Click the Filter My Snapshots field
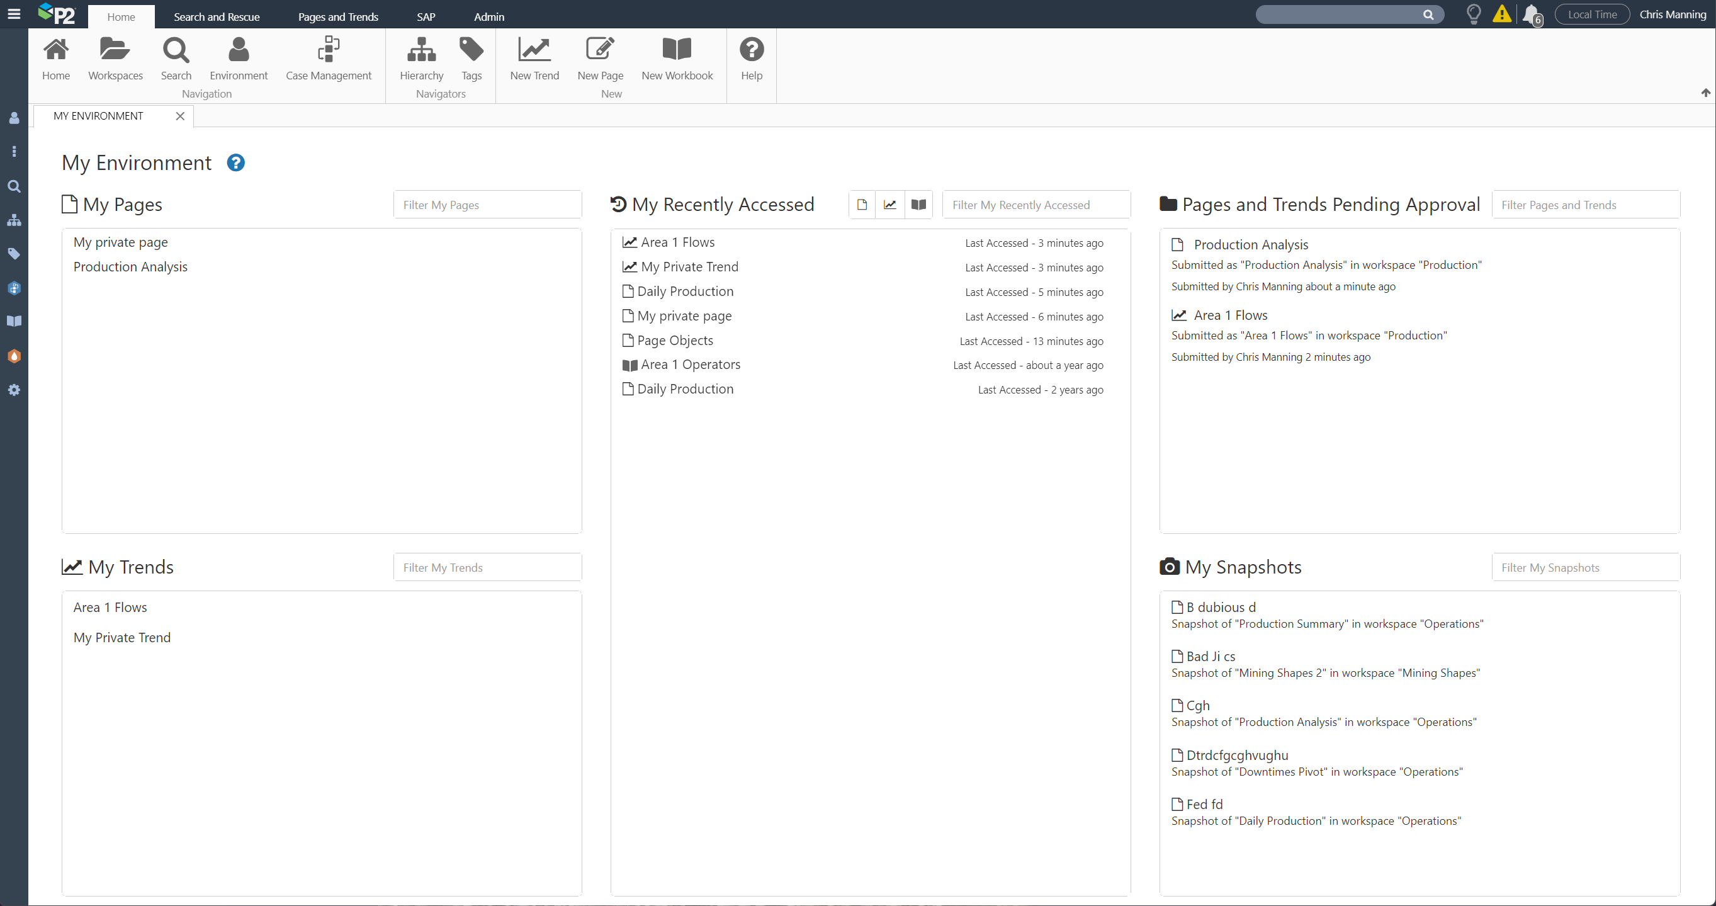The height and width of the screenshot is (906, 1716). pos(1585,567)
